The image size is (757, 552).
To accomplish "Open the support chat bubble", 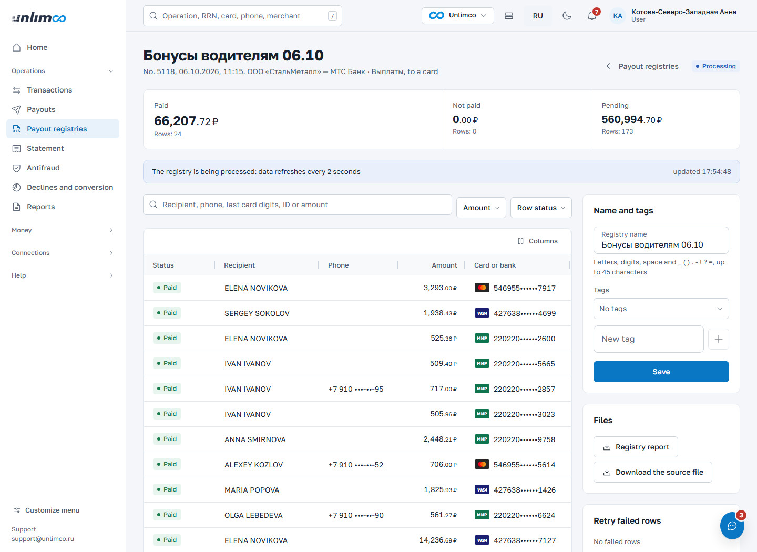I will coord(732,526).
